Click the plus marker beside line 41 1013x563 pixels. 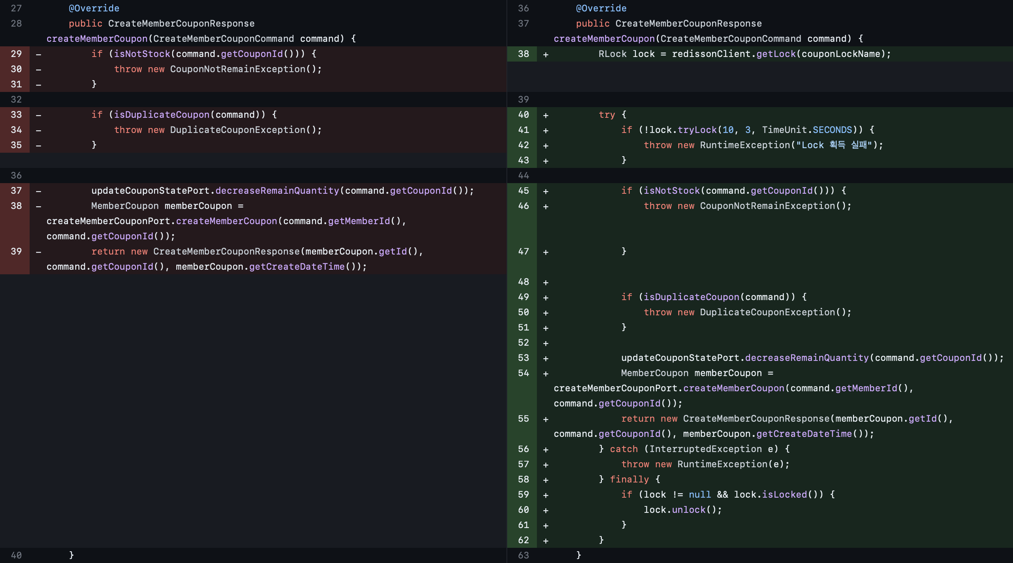(545, 130)
